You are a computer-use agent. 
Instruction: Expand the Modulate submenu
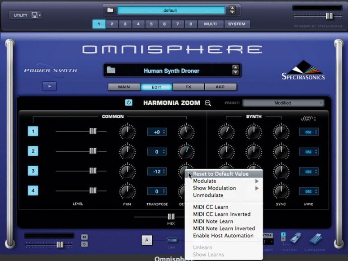click(224, 181)
